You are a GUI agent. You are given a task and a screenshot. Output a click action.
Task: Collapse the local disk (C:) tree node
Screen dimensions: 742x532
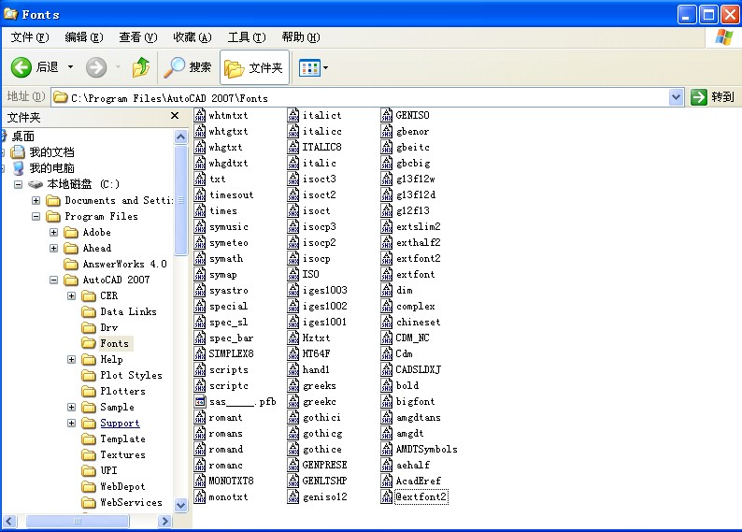18,184
